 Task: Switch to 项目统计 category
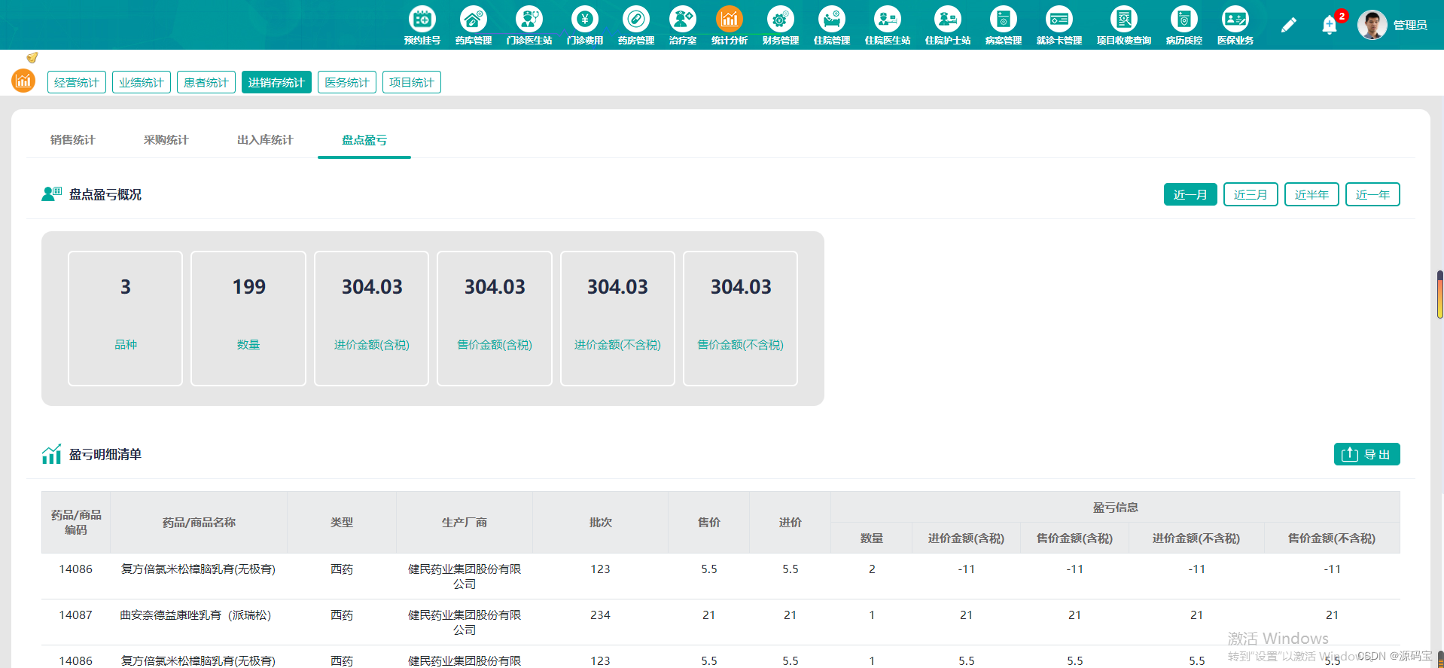pyautogui.click(x=411, y=82)
